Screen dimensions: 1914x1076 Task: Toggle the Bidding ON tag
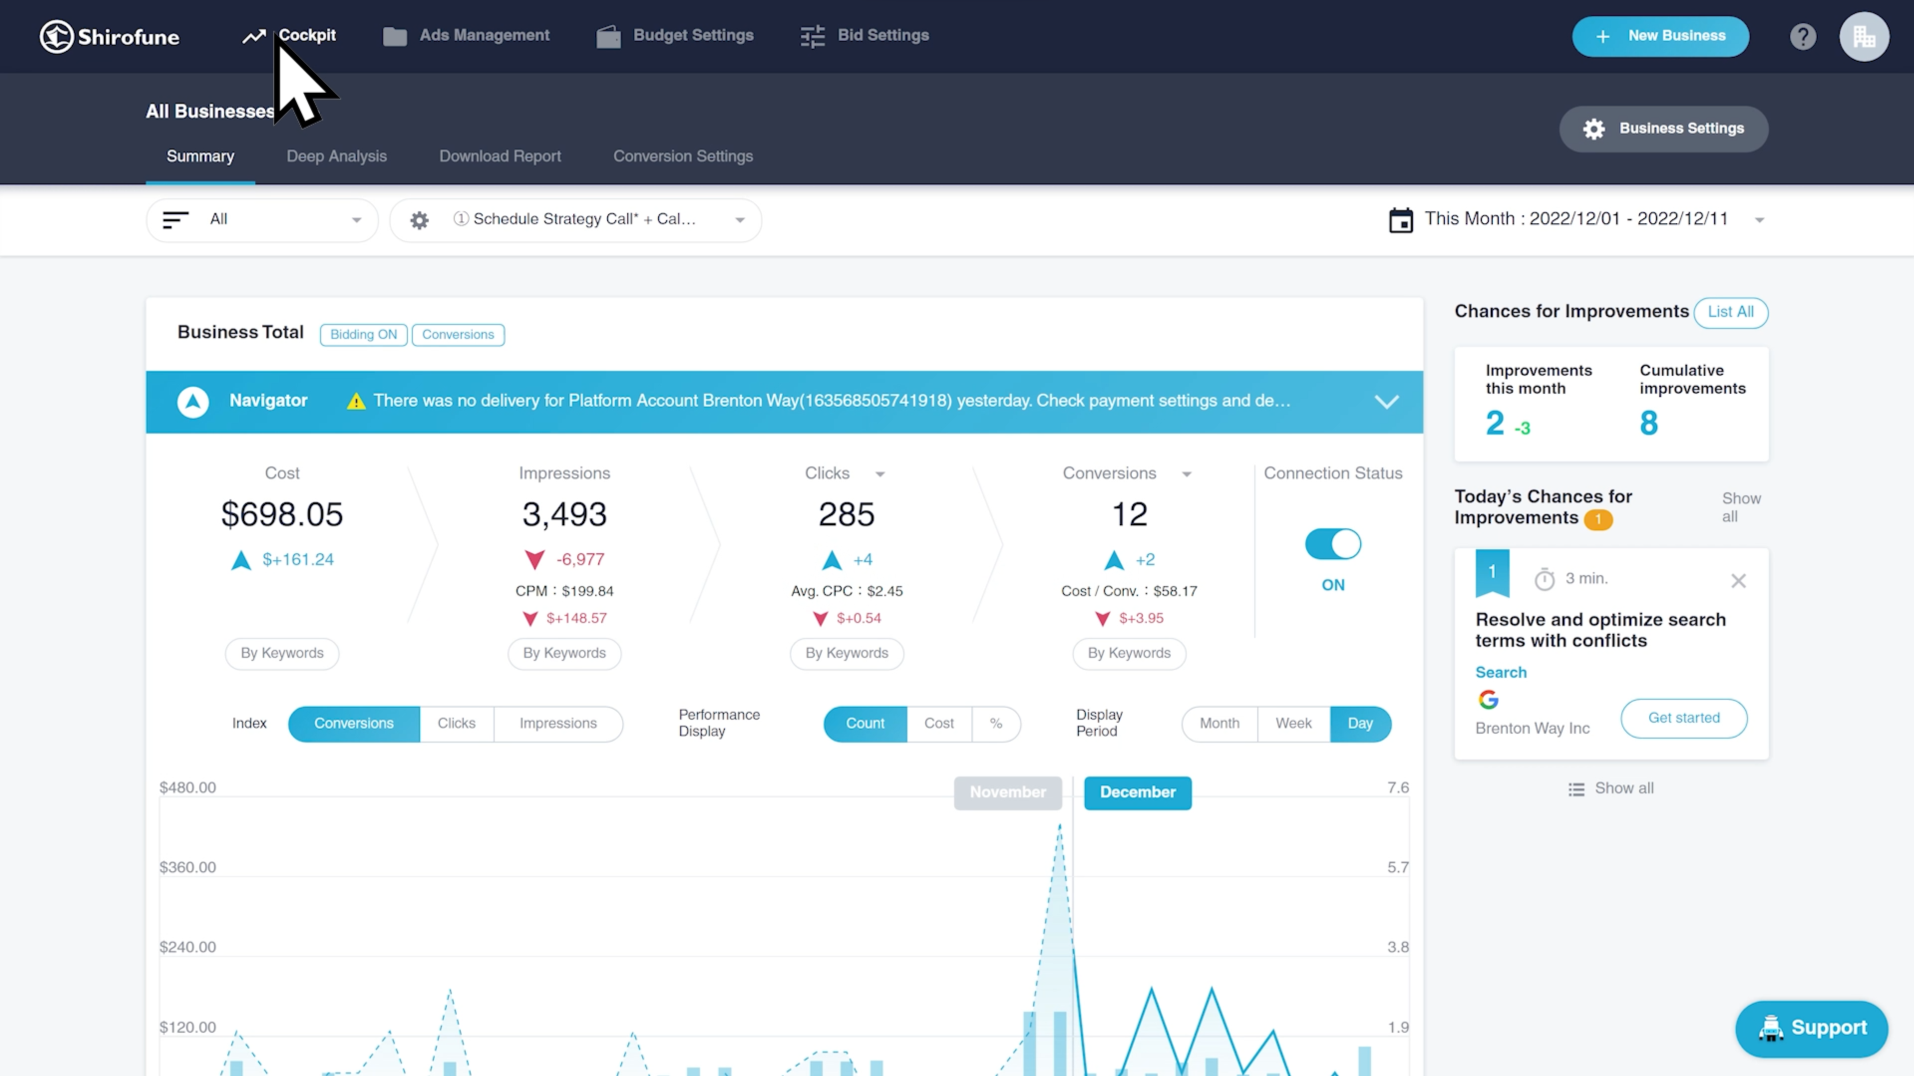point(364,334)
